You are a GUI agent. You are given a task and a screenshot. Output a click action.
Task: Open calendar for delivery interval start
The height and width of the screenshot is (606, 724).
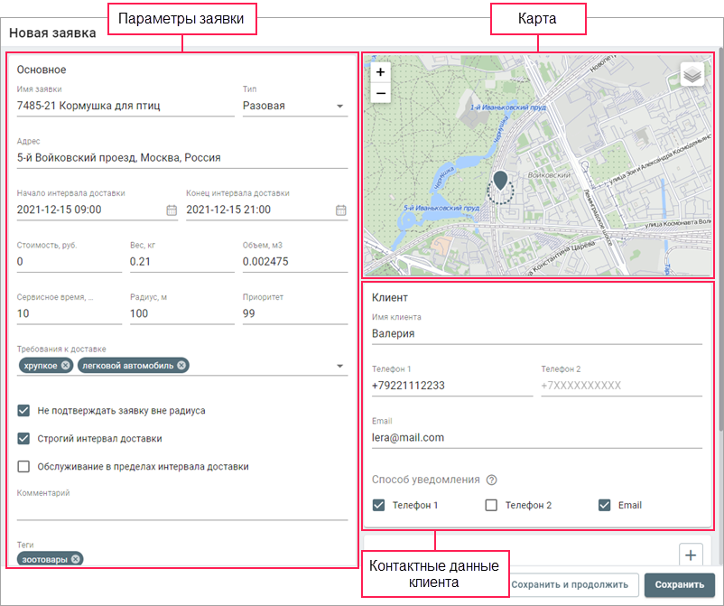click(x=172, y=210)
